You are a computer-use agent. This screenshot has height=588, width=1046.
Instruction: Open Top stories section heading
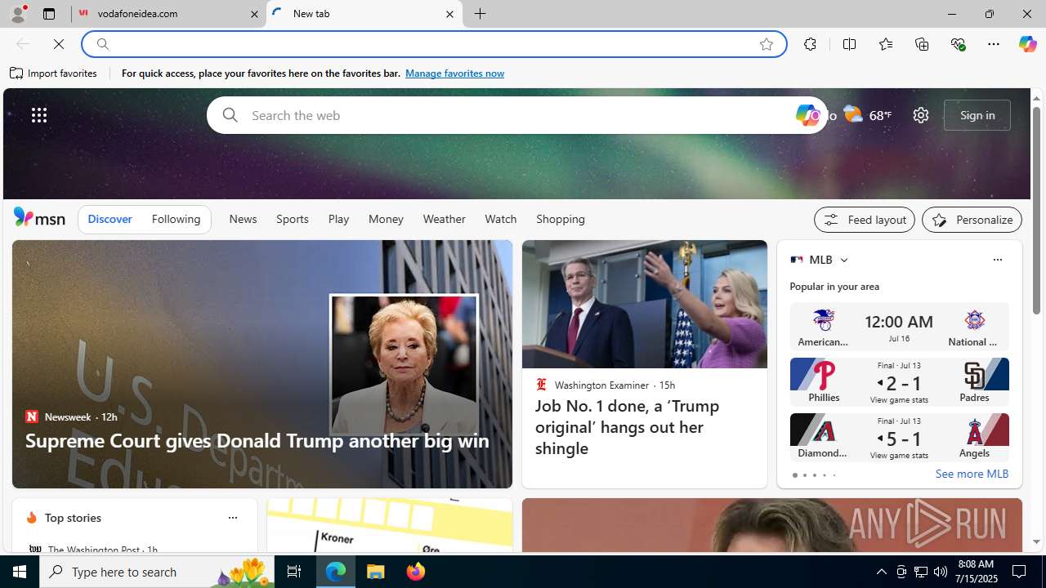coord(73,518)
